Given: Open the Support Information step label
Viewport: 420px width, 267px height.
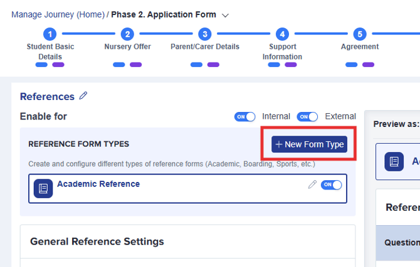Looking at the screenshot, I should tap(282, 51).
